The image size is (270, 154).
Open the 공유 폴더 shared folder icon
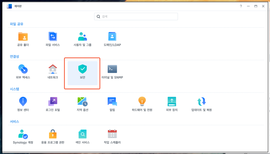click(23, 36)
